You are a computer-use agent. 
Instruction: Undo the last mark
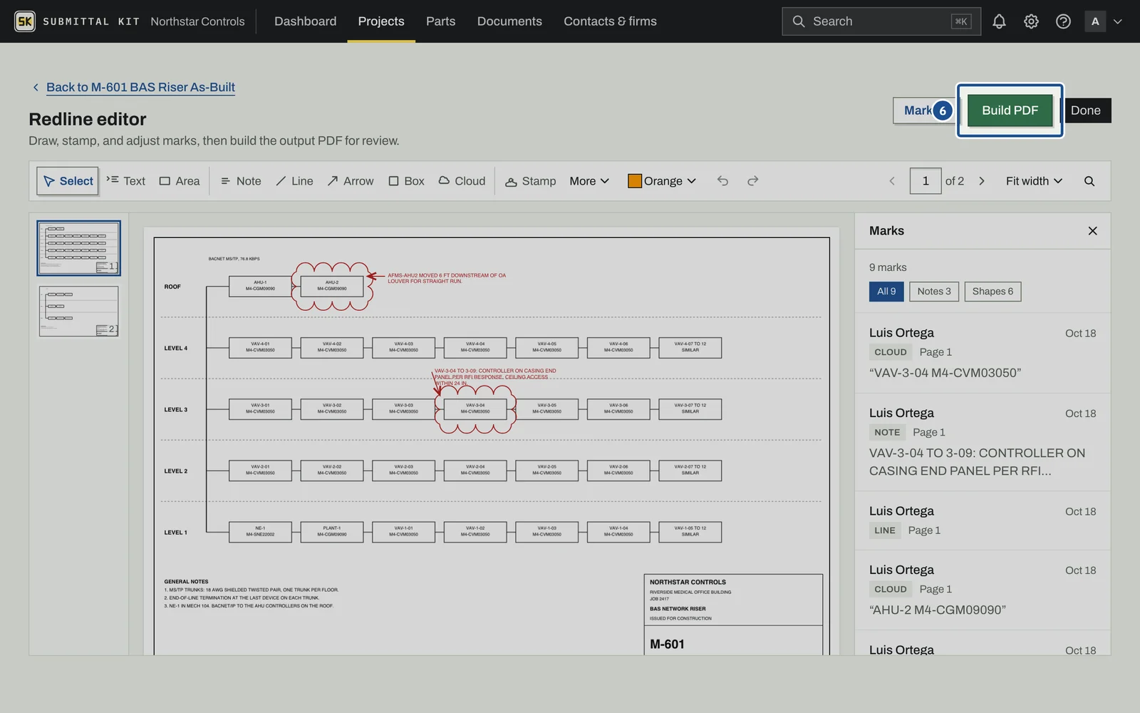pos(722,181)
